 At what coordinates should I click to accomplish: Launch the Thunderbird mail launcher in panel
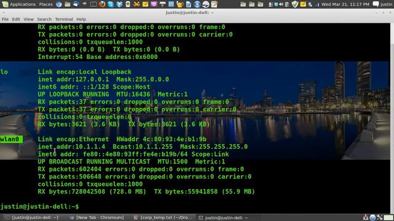tap(76, 4)
